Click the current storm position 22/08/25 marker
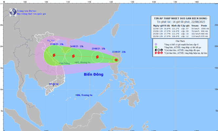Viewport: 218px width, 131px height. pos(116,60)
